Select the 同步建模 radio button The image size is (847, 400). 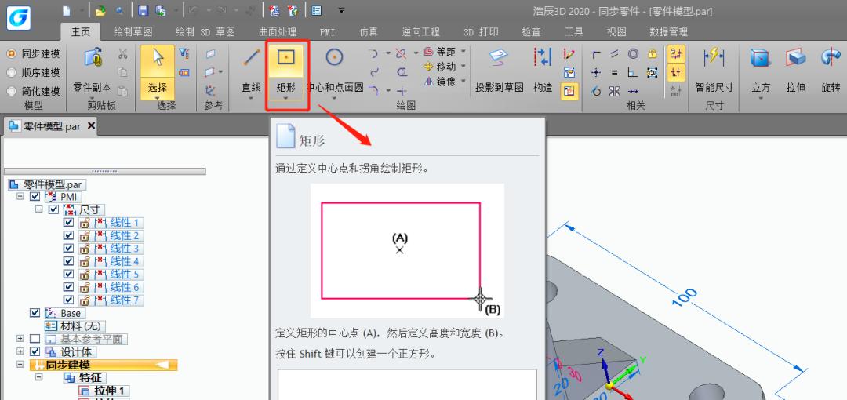click(11, 54)
